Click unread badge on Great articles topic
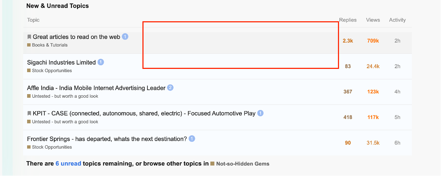Screen dimensions: 441x176 [x=125, y=36]
